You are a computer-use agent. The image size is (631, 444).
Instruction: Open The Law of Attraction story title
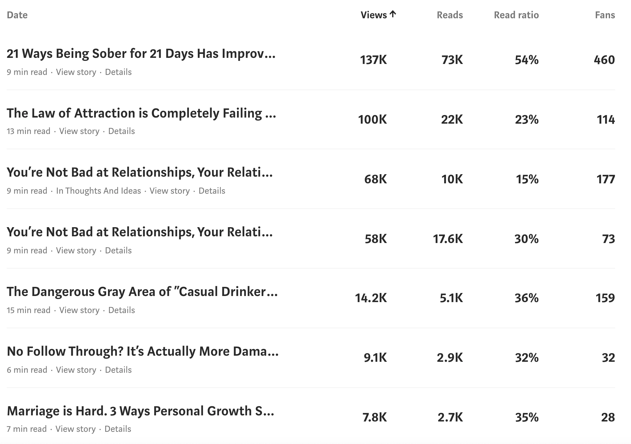pos(141,113)
